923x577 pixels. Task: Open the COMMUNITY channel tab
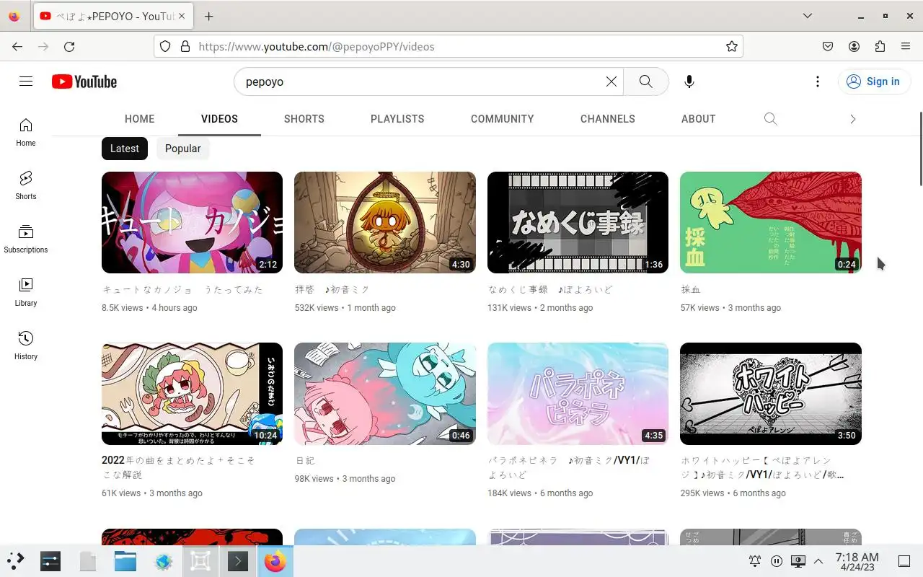pos(502,119)
